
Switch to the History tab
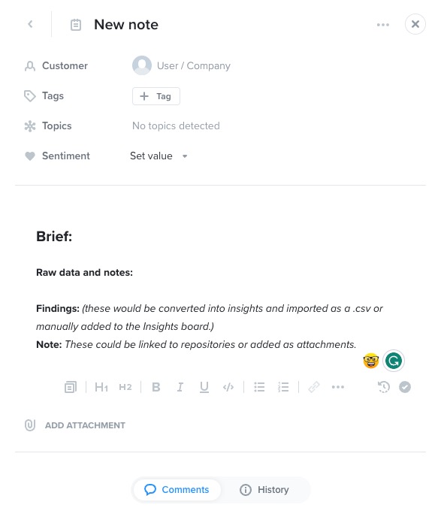pyautogui.click(x=264, y=490)
